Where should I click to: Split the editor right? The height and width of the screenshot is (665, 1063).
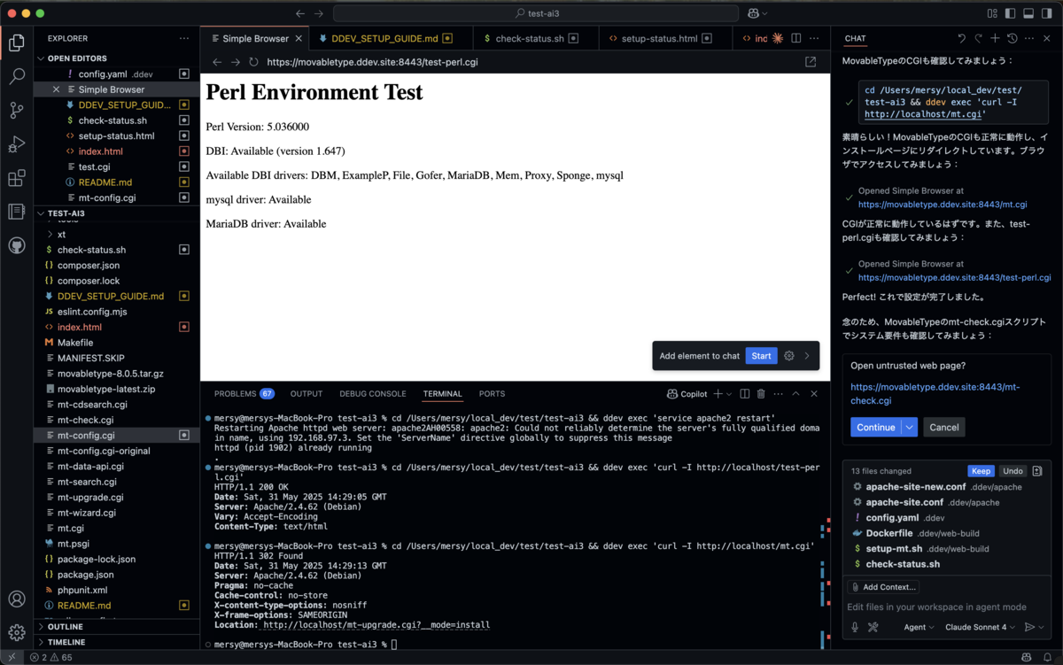(x=795, y=38)
